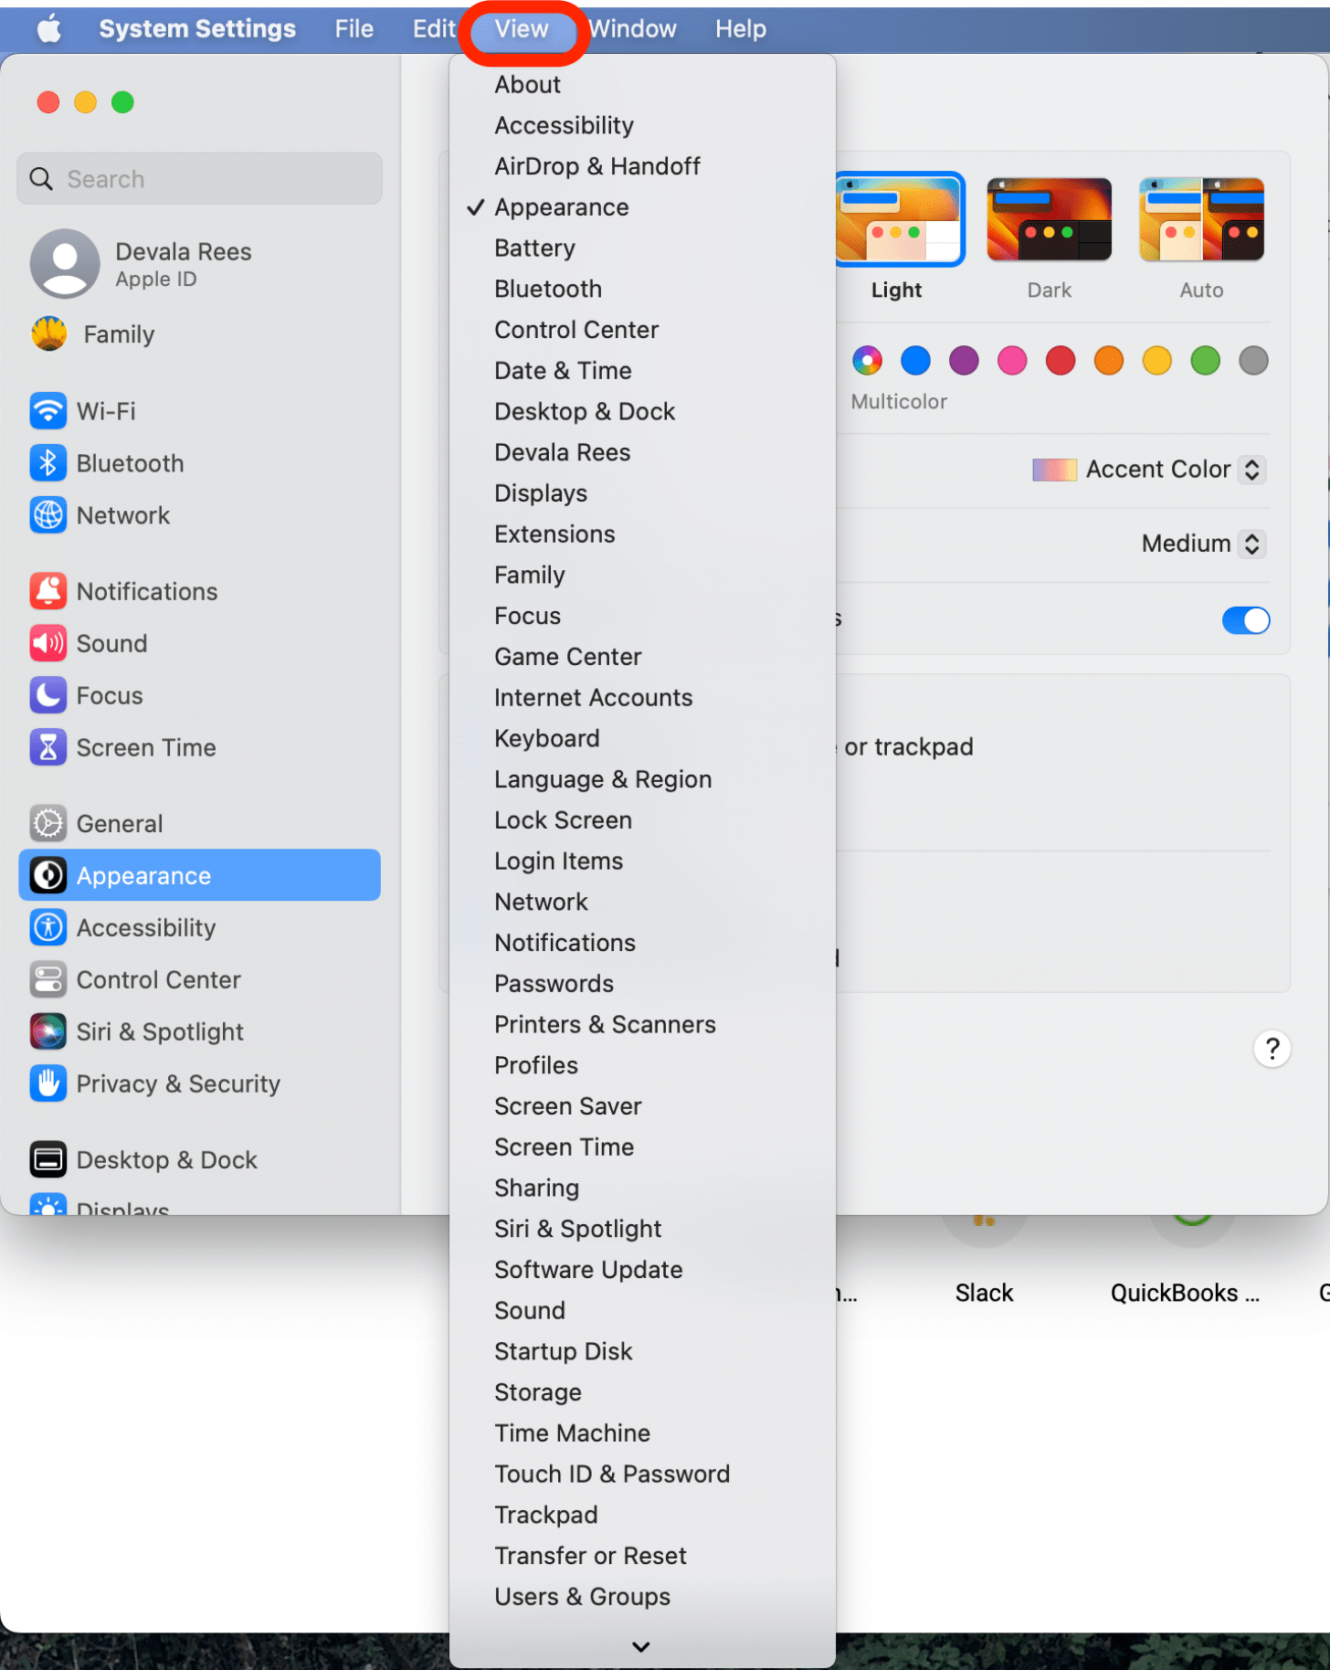Screen dimensions: 1330x1670
Task: Open Notifications bell icon in sidebar
Action: coord(47,591)
